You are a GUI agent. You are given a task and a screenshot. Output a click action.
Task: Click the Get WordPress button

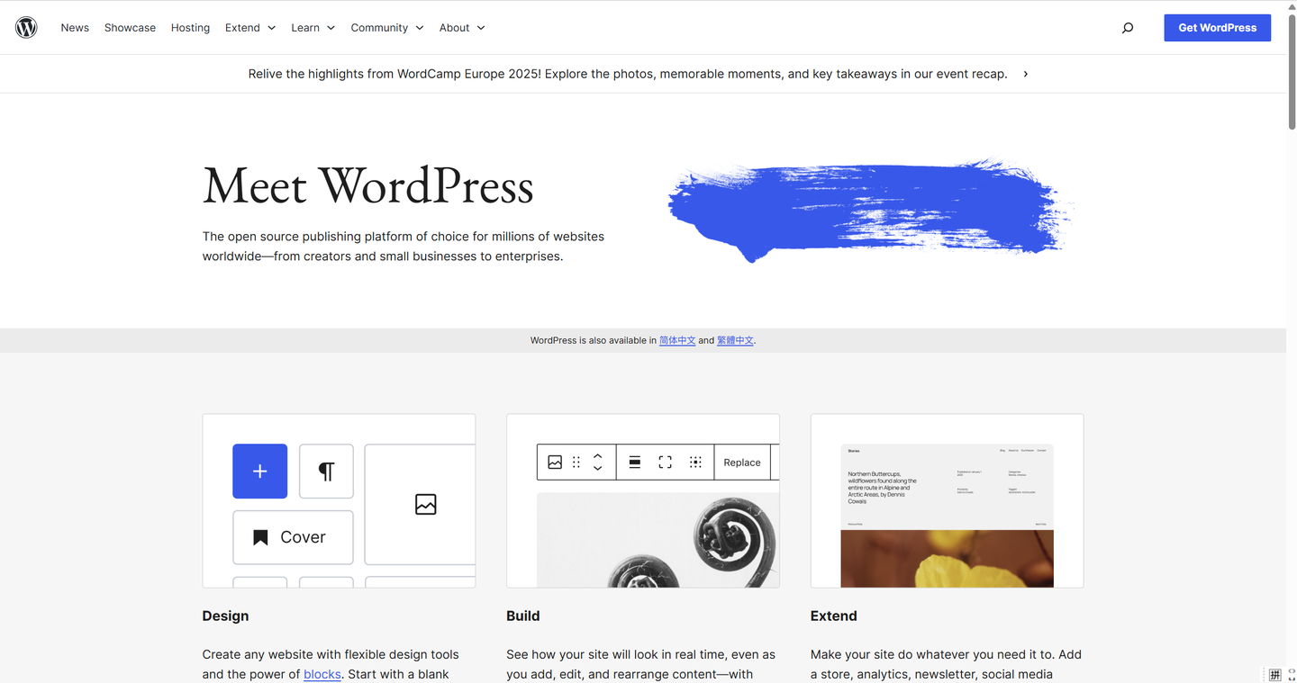click(1217, 28)
